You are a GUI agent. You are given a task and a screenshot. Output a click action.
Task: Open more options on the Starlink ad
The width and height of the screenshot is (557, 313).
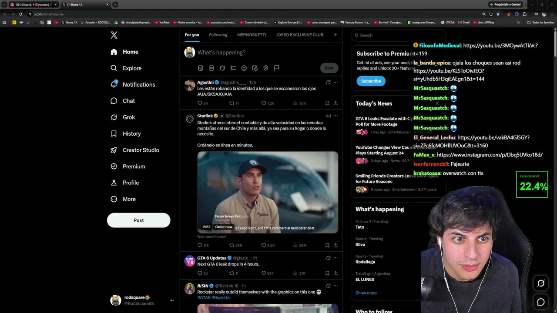coord(336,116)
